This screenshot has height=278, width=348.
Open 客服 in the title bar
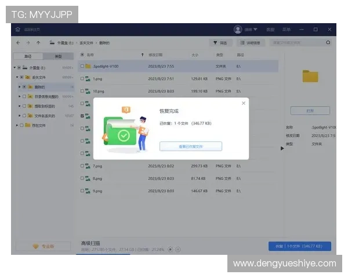(270, 30)
